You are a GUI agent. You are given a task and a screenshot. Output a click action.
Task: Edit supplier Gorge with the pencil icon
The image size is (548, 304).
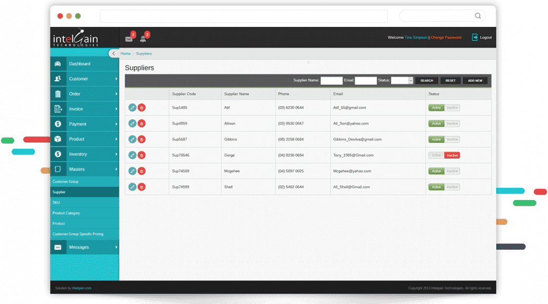coord(132,155)
